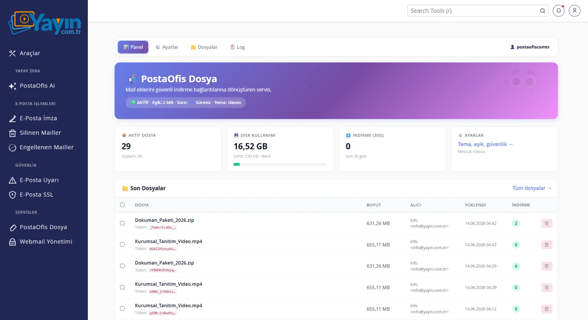
Task: Click the file size 631,26 MB at 04:42
Action: [378, 223]
